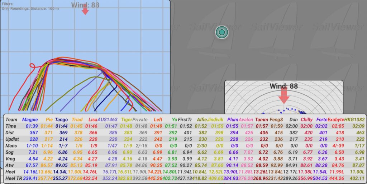Select the Yo team column header
Screen dimensions: 367x184
pyautogui.click(x=175, y=120)
